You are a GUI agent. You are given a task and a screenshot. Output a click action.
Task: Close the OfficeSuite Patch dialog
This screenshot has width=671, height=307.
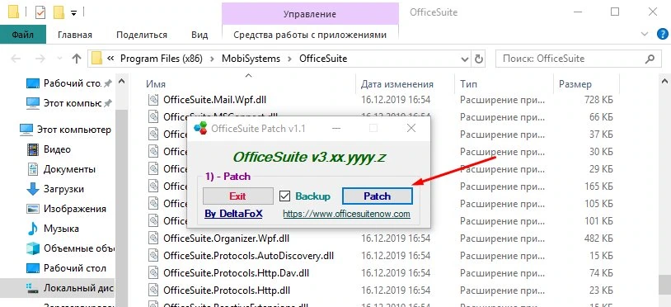coord(411,128)
